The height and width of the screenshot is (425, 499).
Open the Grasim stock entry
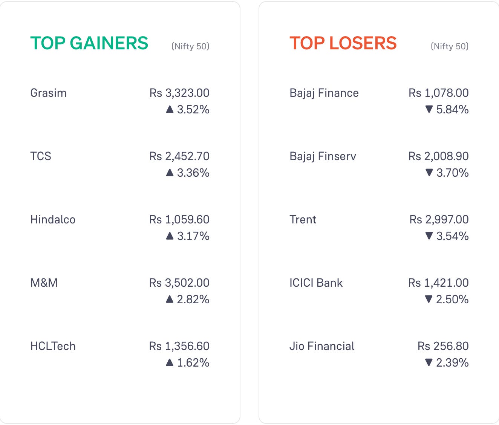tap(120, 101)
